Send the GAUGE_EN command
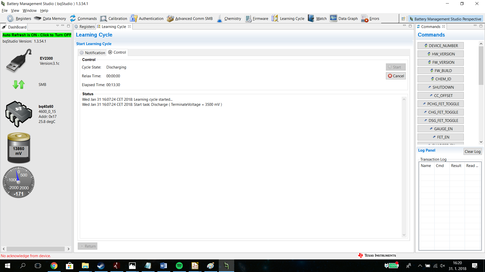The image size is (485, 272). point(441,129)
